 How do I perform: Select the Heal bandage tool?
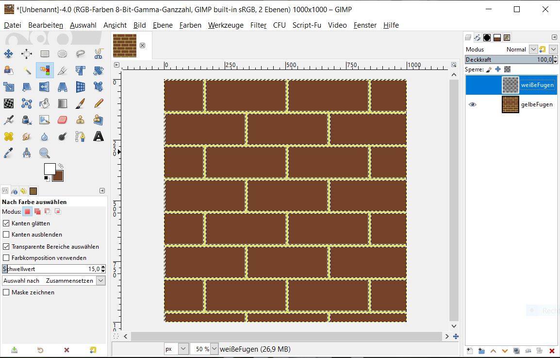[x=9, y=136]
